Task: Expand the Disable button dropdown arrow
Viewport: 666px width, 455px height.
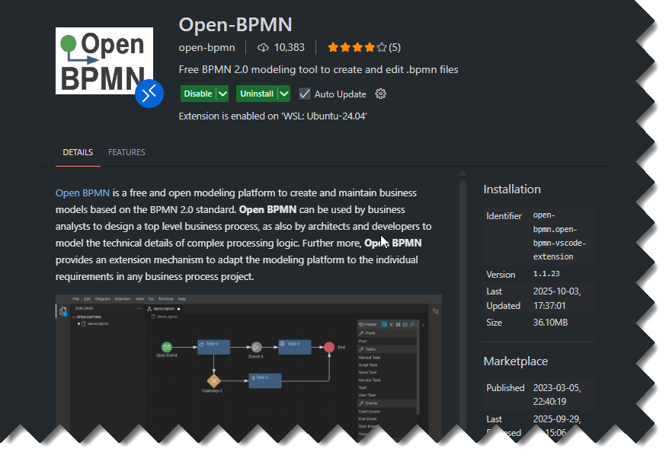Action: pos(223,94)
